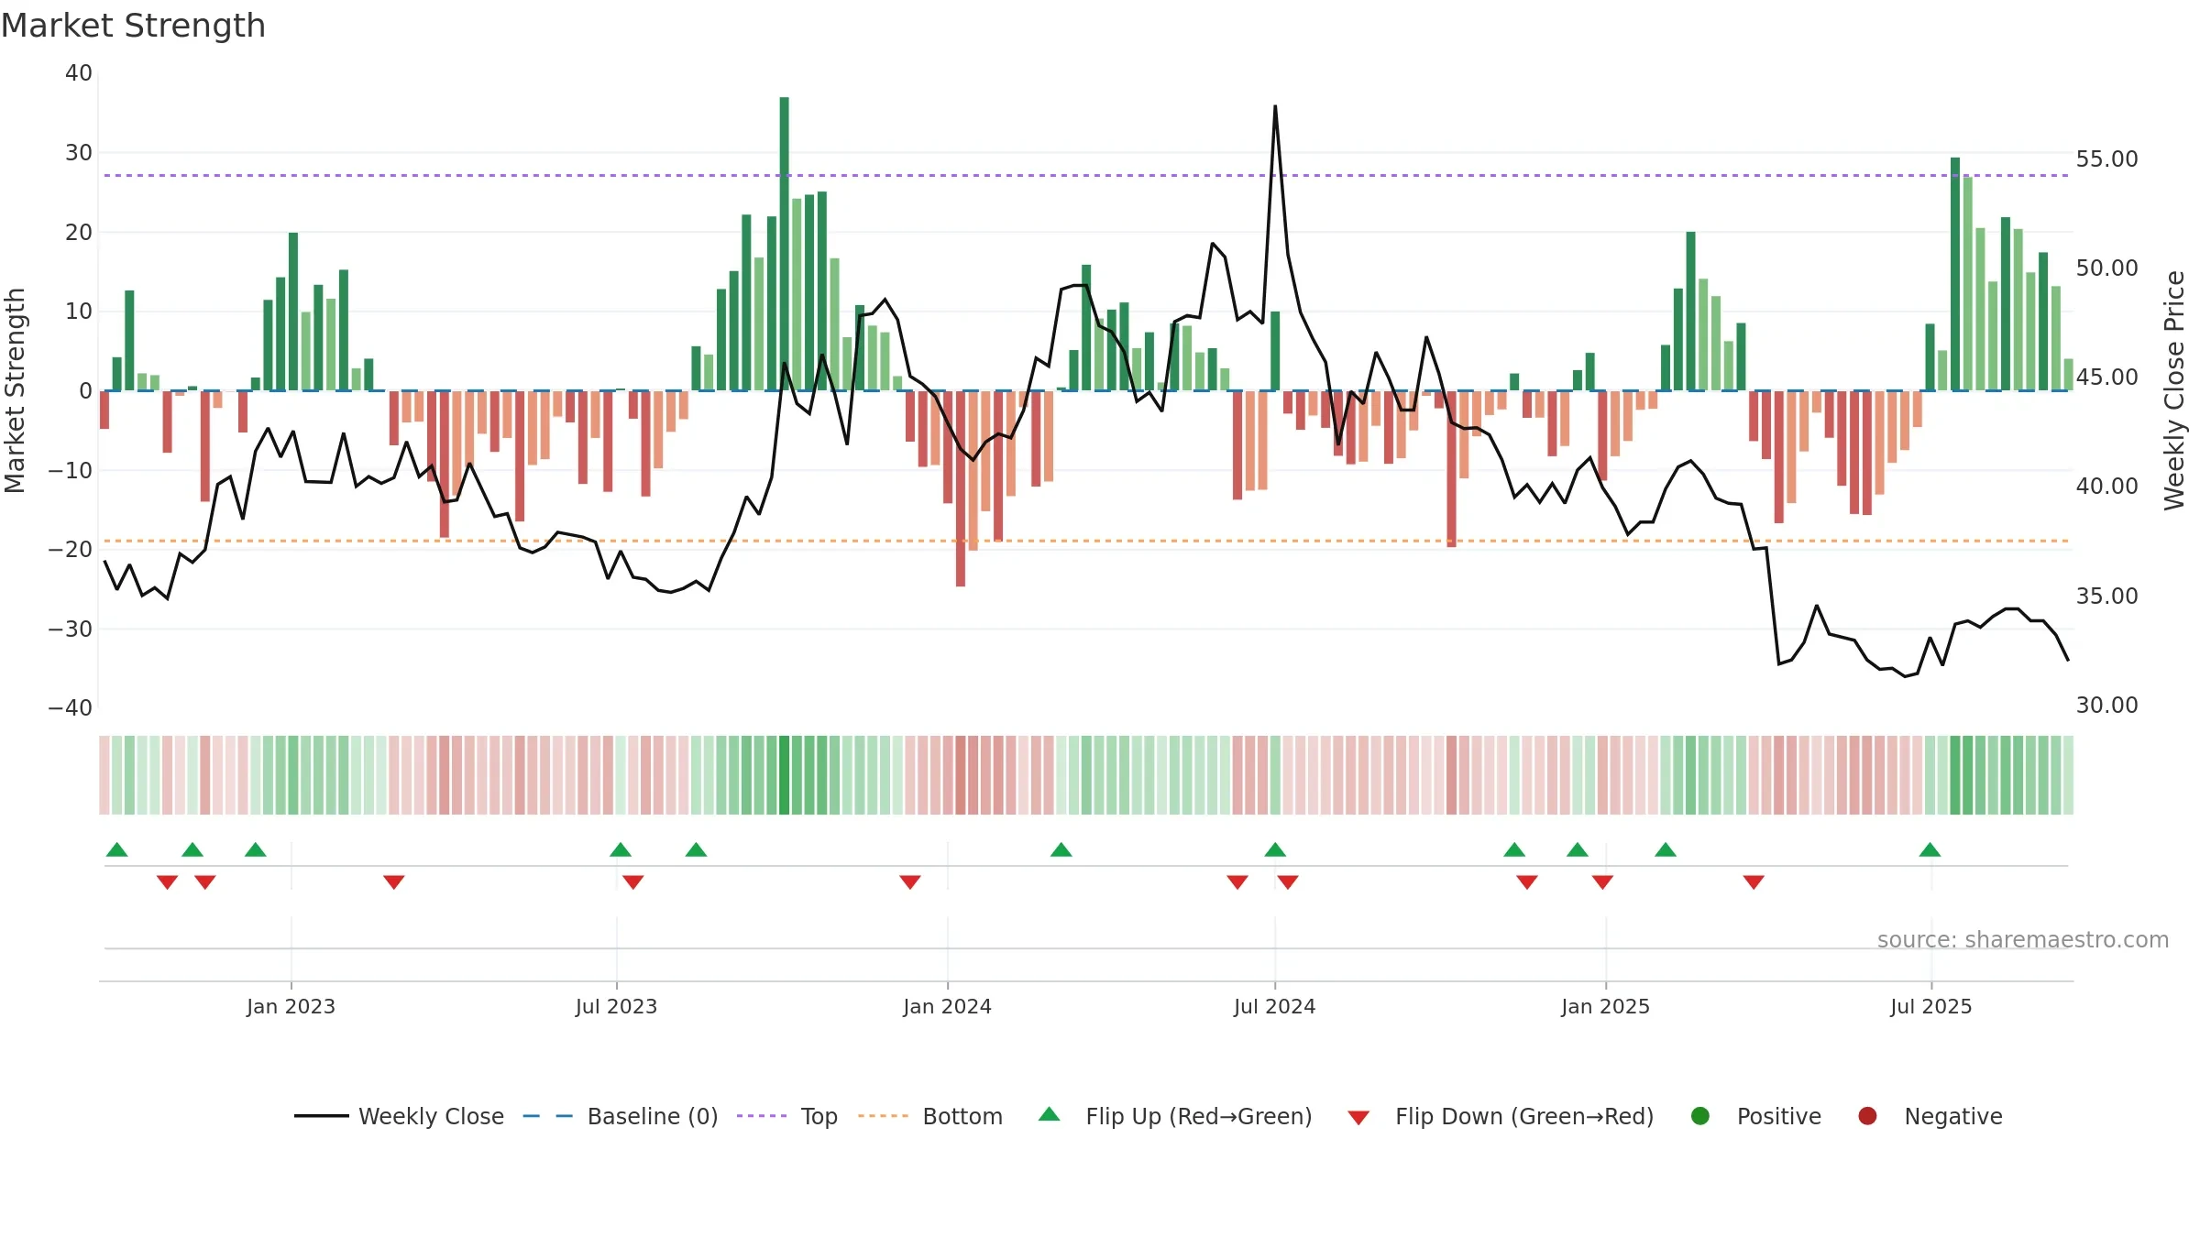Toggle the Top dotted line legend entry
This screenshot has width=2200, height=1237.
(786, 1116)
